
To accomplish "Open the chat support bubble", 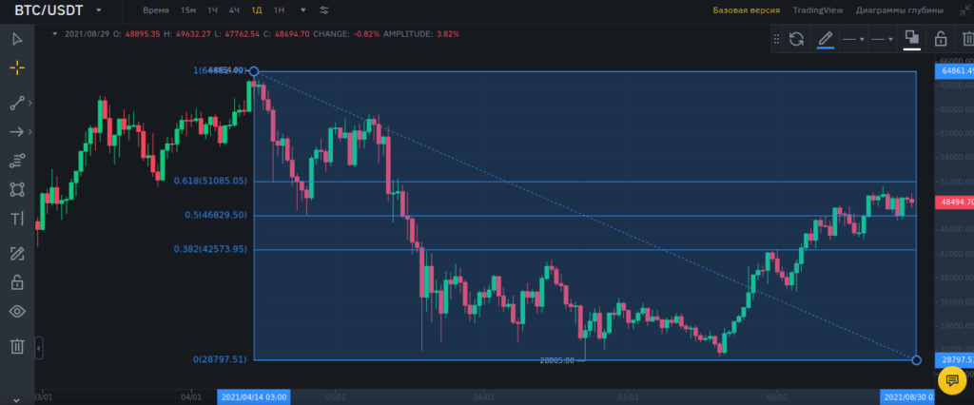I will coord(951,380).
